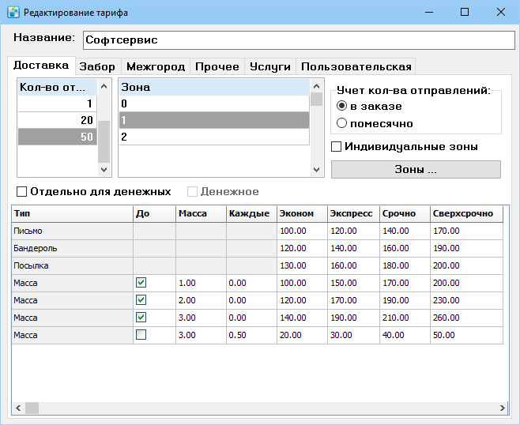Open the Пользовательская tab

tap(356, 66)
